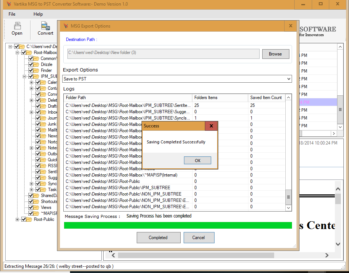Screen dimensions: 349x273
Task: Close the Success message box
Action: (x=211, y=126)
